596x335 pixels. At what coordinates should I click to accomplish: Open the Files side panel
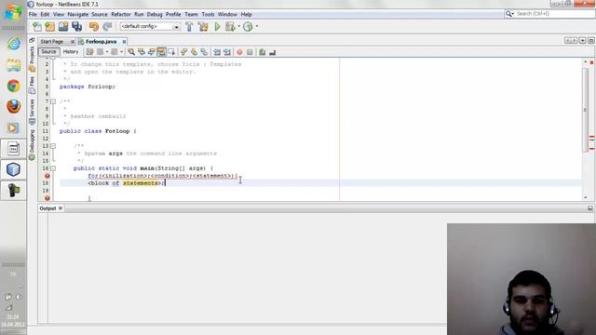(x=32, y=85)
